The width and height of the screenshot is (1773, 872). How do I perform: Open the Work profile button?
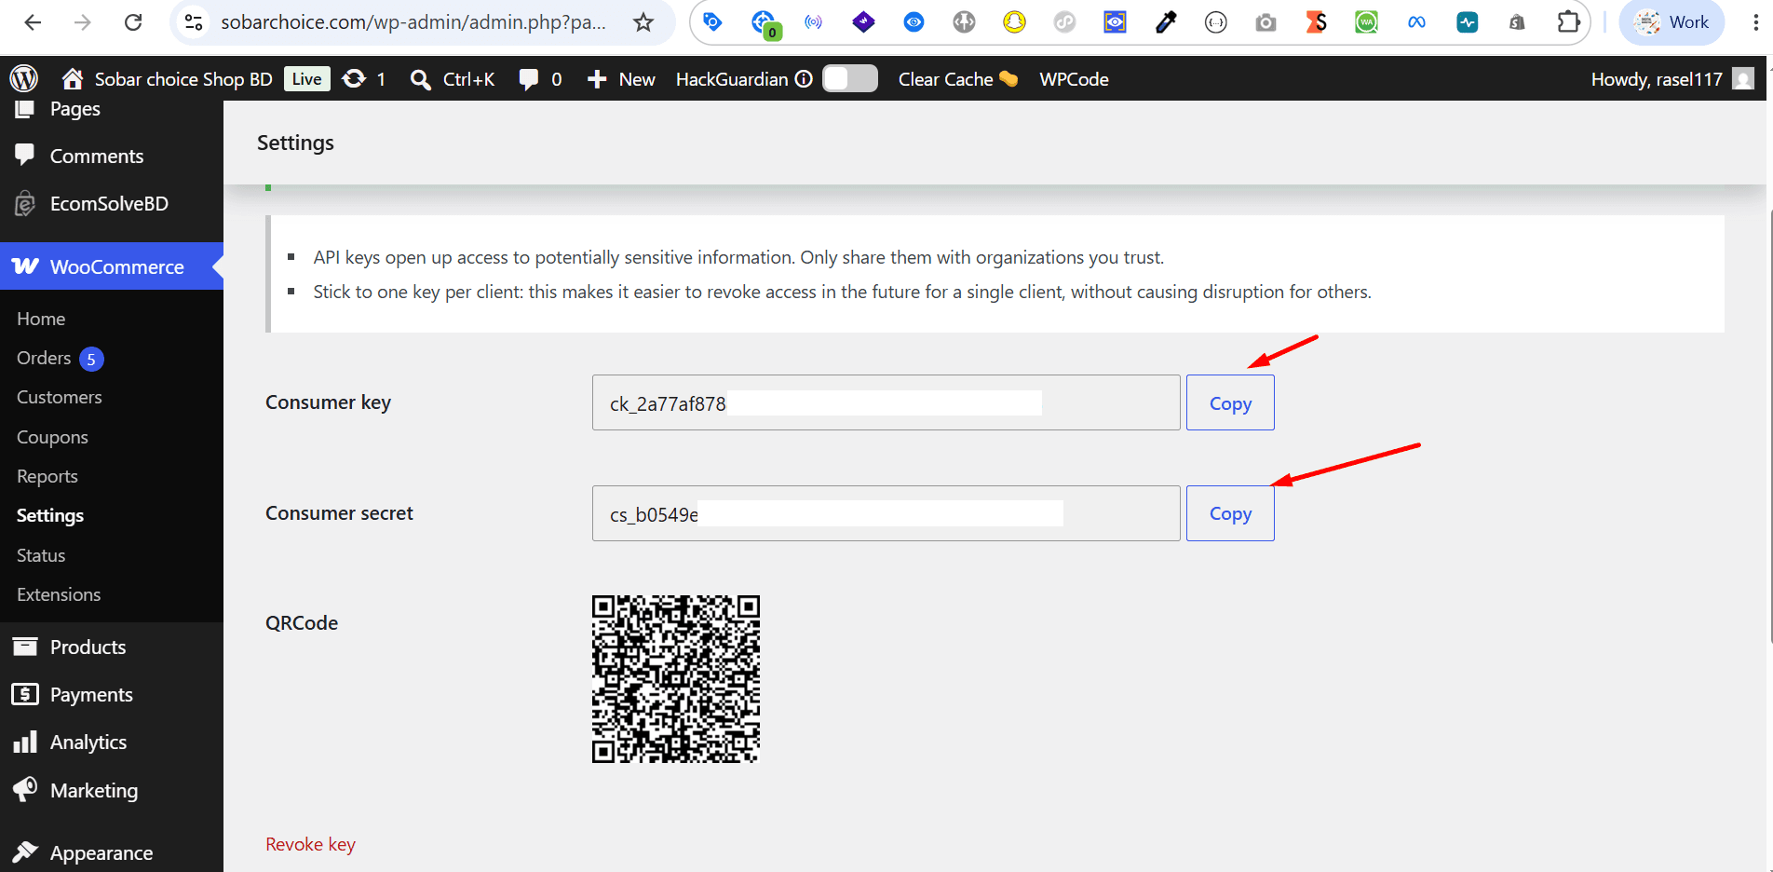pyautogui.click(x=1672, y=22)
